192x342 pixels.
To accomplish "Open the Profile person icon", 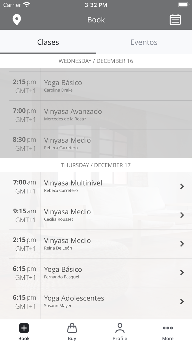I will click(120, 328).
